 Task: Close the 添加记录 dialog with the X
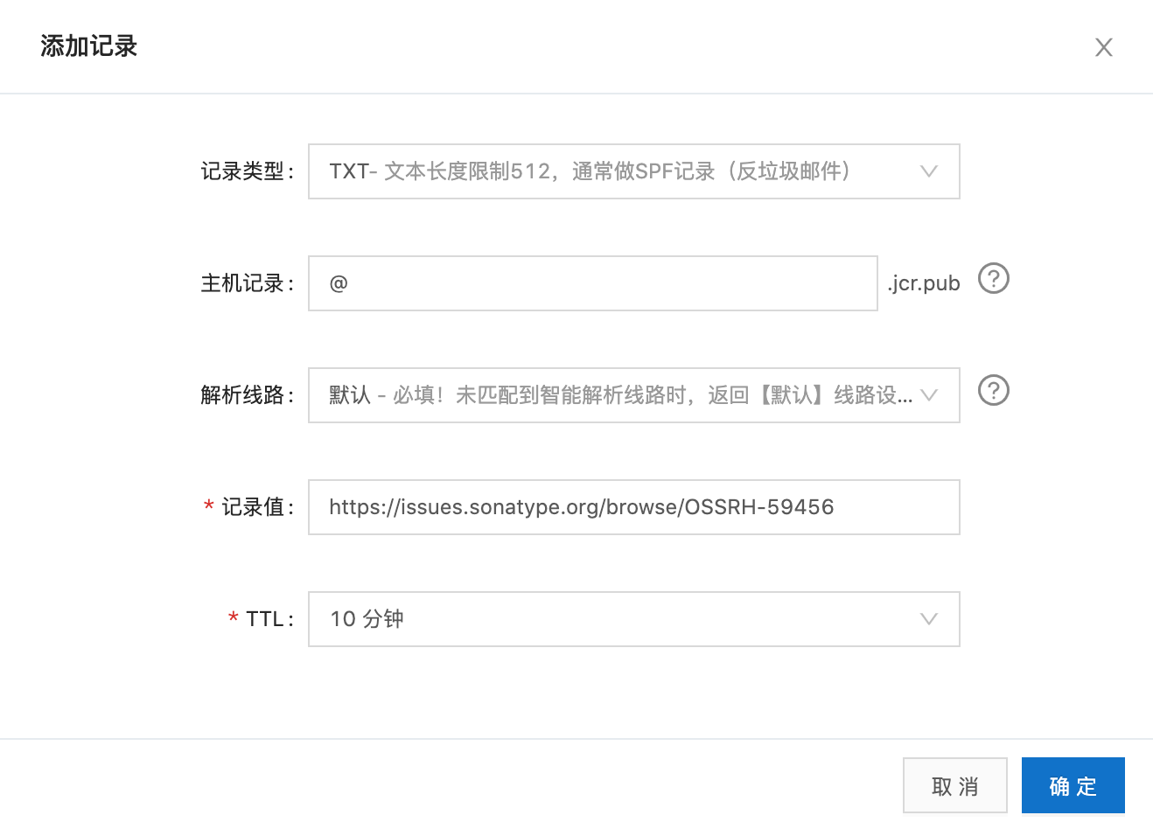coord(1104,47)
